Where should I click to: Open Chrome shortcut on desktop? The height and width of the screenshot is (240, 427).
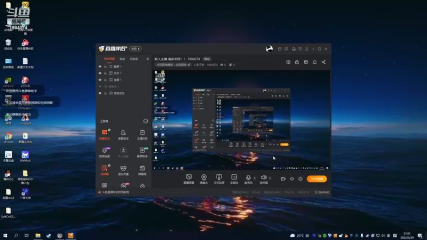[8, 138]
